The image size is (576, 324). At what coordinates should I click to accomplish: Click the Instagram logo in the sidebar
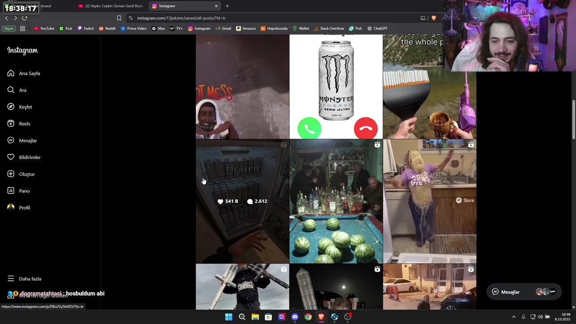point(22,50)
